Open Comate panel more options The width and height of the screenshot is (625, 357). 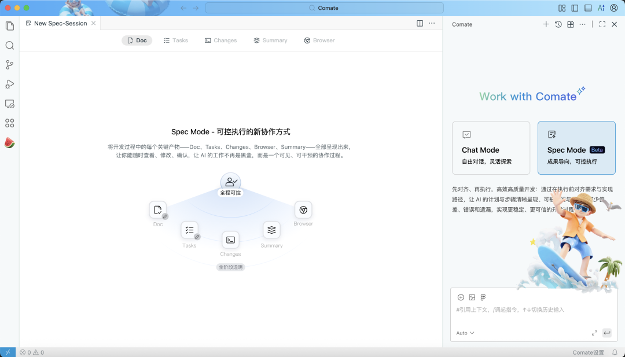[582, 24]
